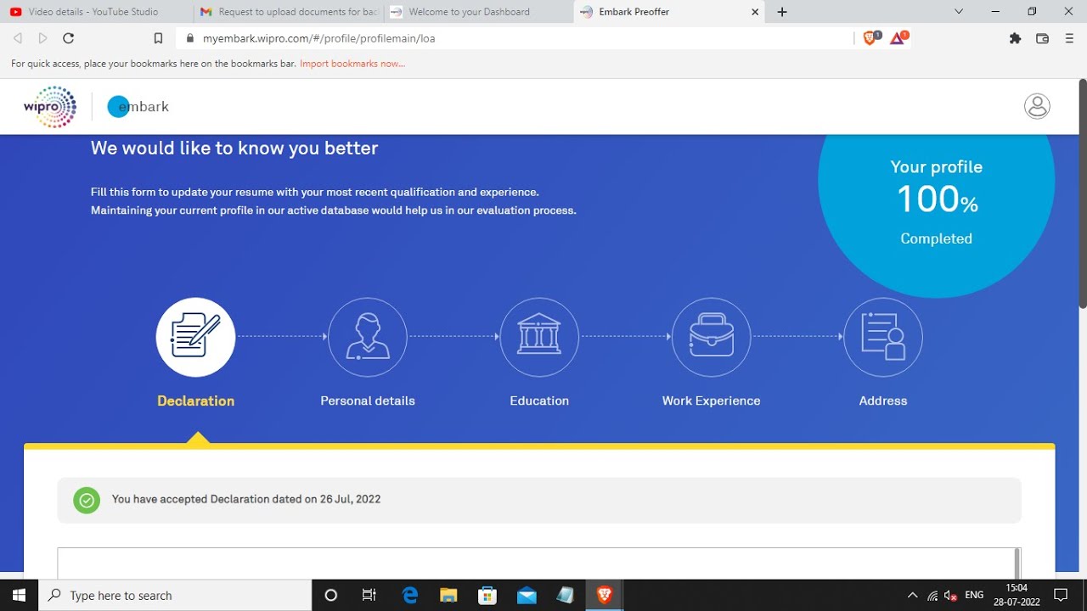This screenshot has height=611, width=1087.
Task: Switch to the Gmail Request to upload tab
Action: pyautogui.click(x=288, y=12)
